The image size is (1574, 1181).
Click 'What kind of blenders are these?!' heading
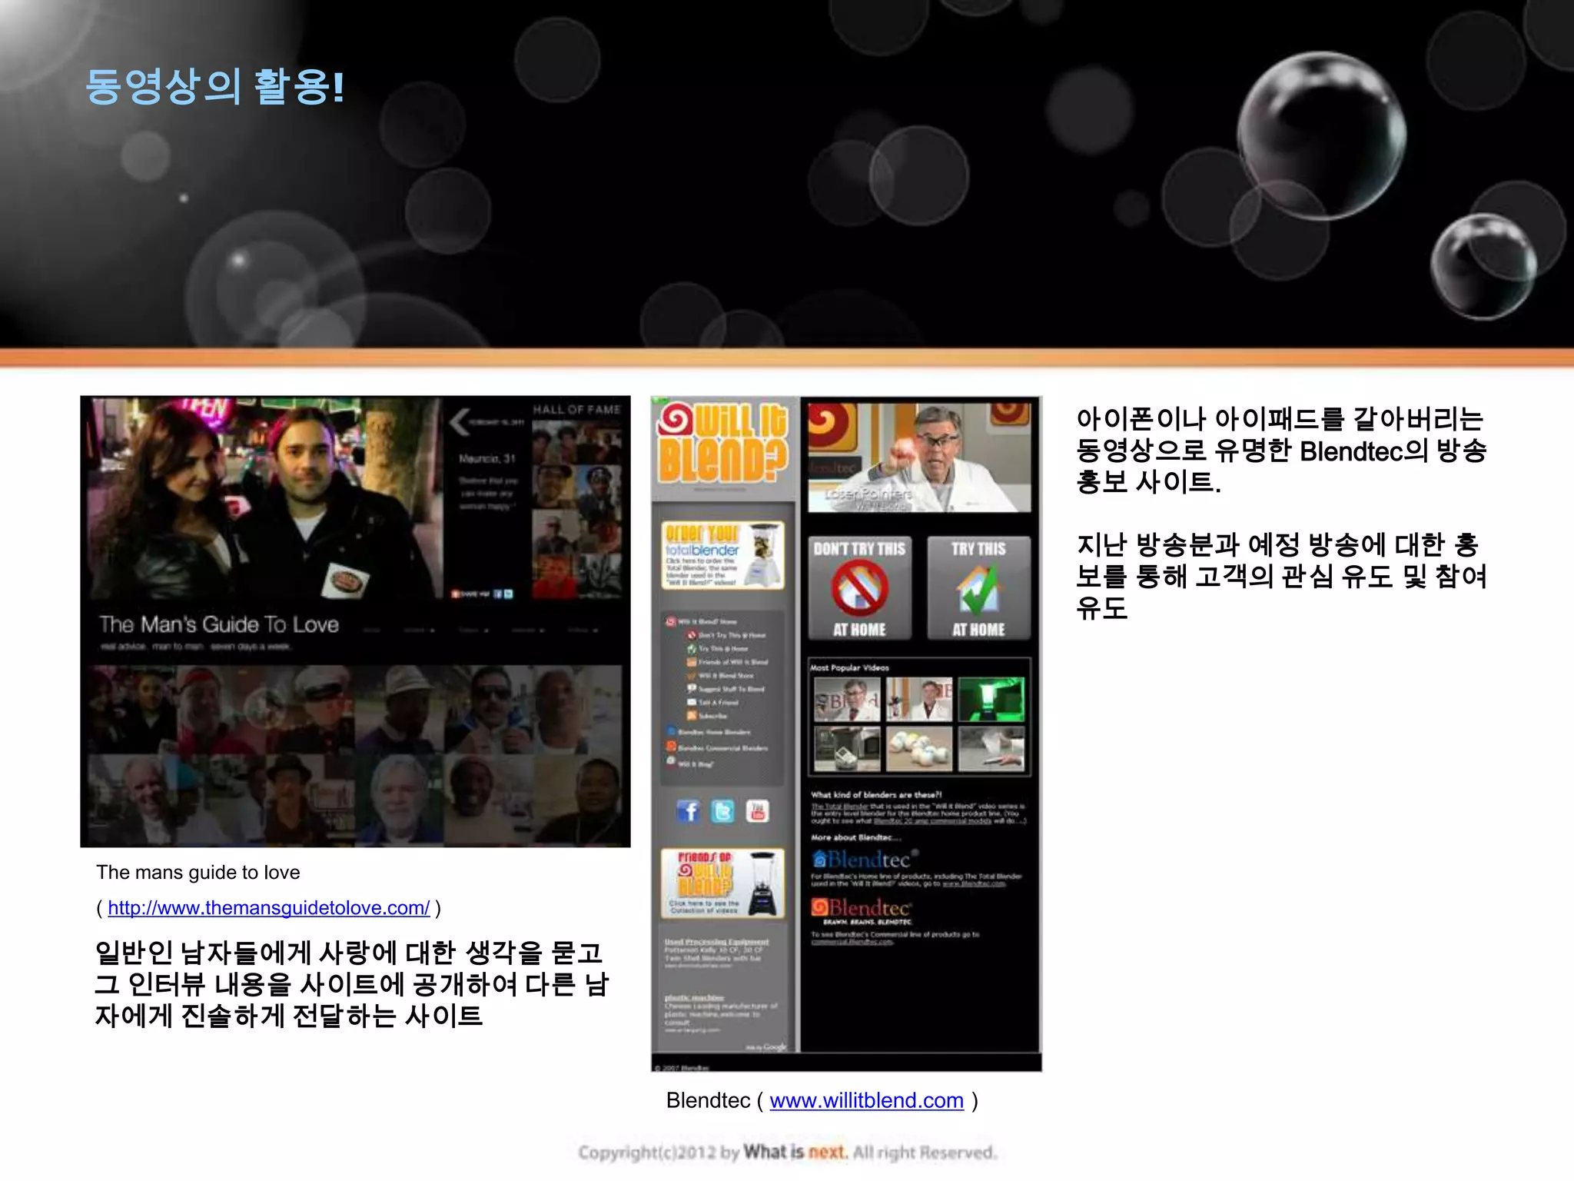coord(877,795)
